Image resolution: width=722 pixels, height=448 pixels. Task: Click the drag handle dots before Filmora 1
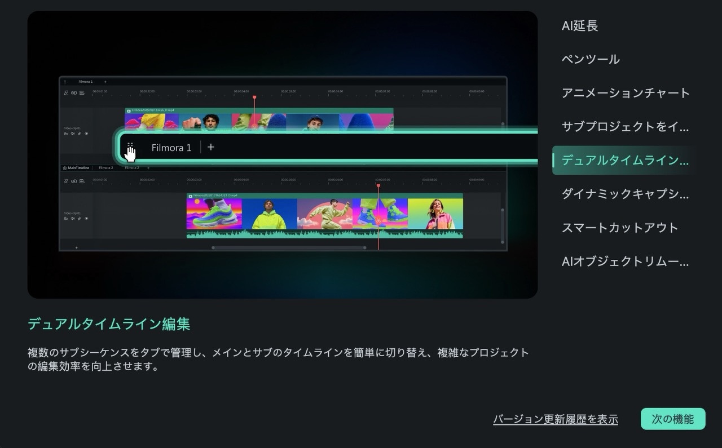pos(130,146)
